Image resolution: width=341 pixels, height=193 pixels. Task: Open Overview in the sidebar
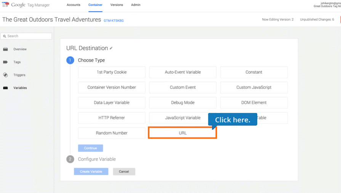pos(20,49)
